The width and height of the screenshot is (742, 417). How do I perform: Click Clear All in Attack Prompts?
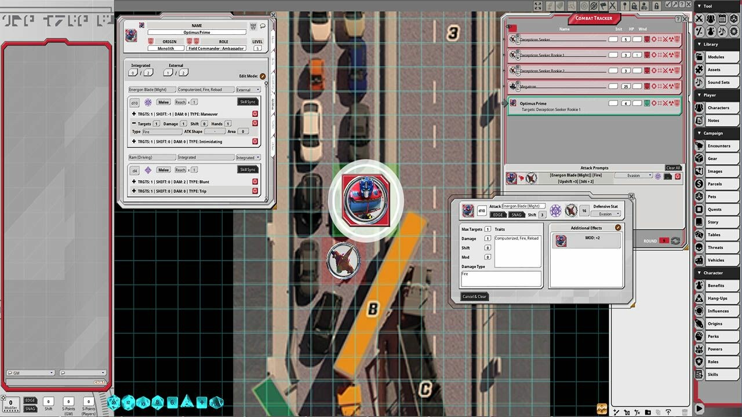(672, 168)
